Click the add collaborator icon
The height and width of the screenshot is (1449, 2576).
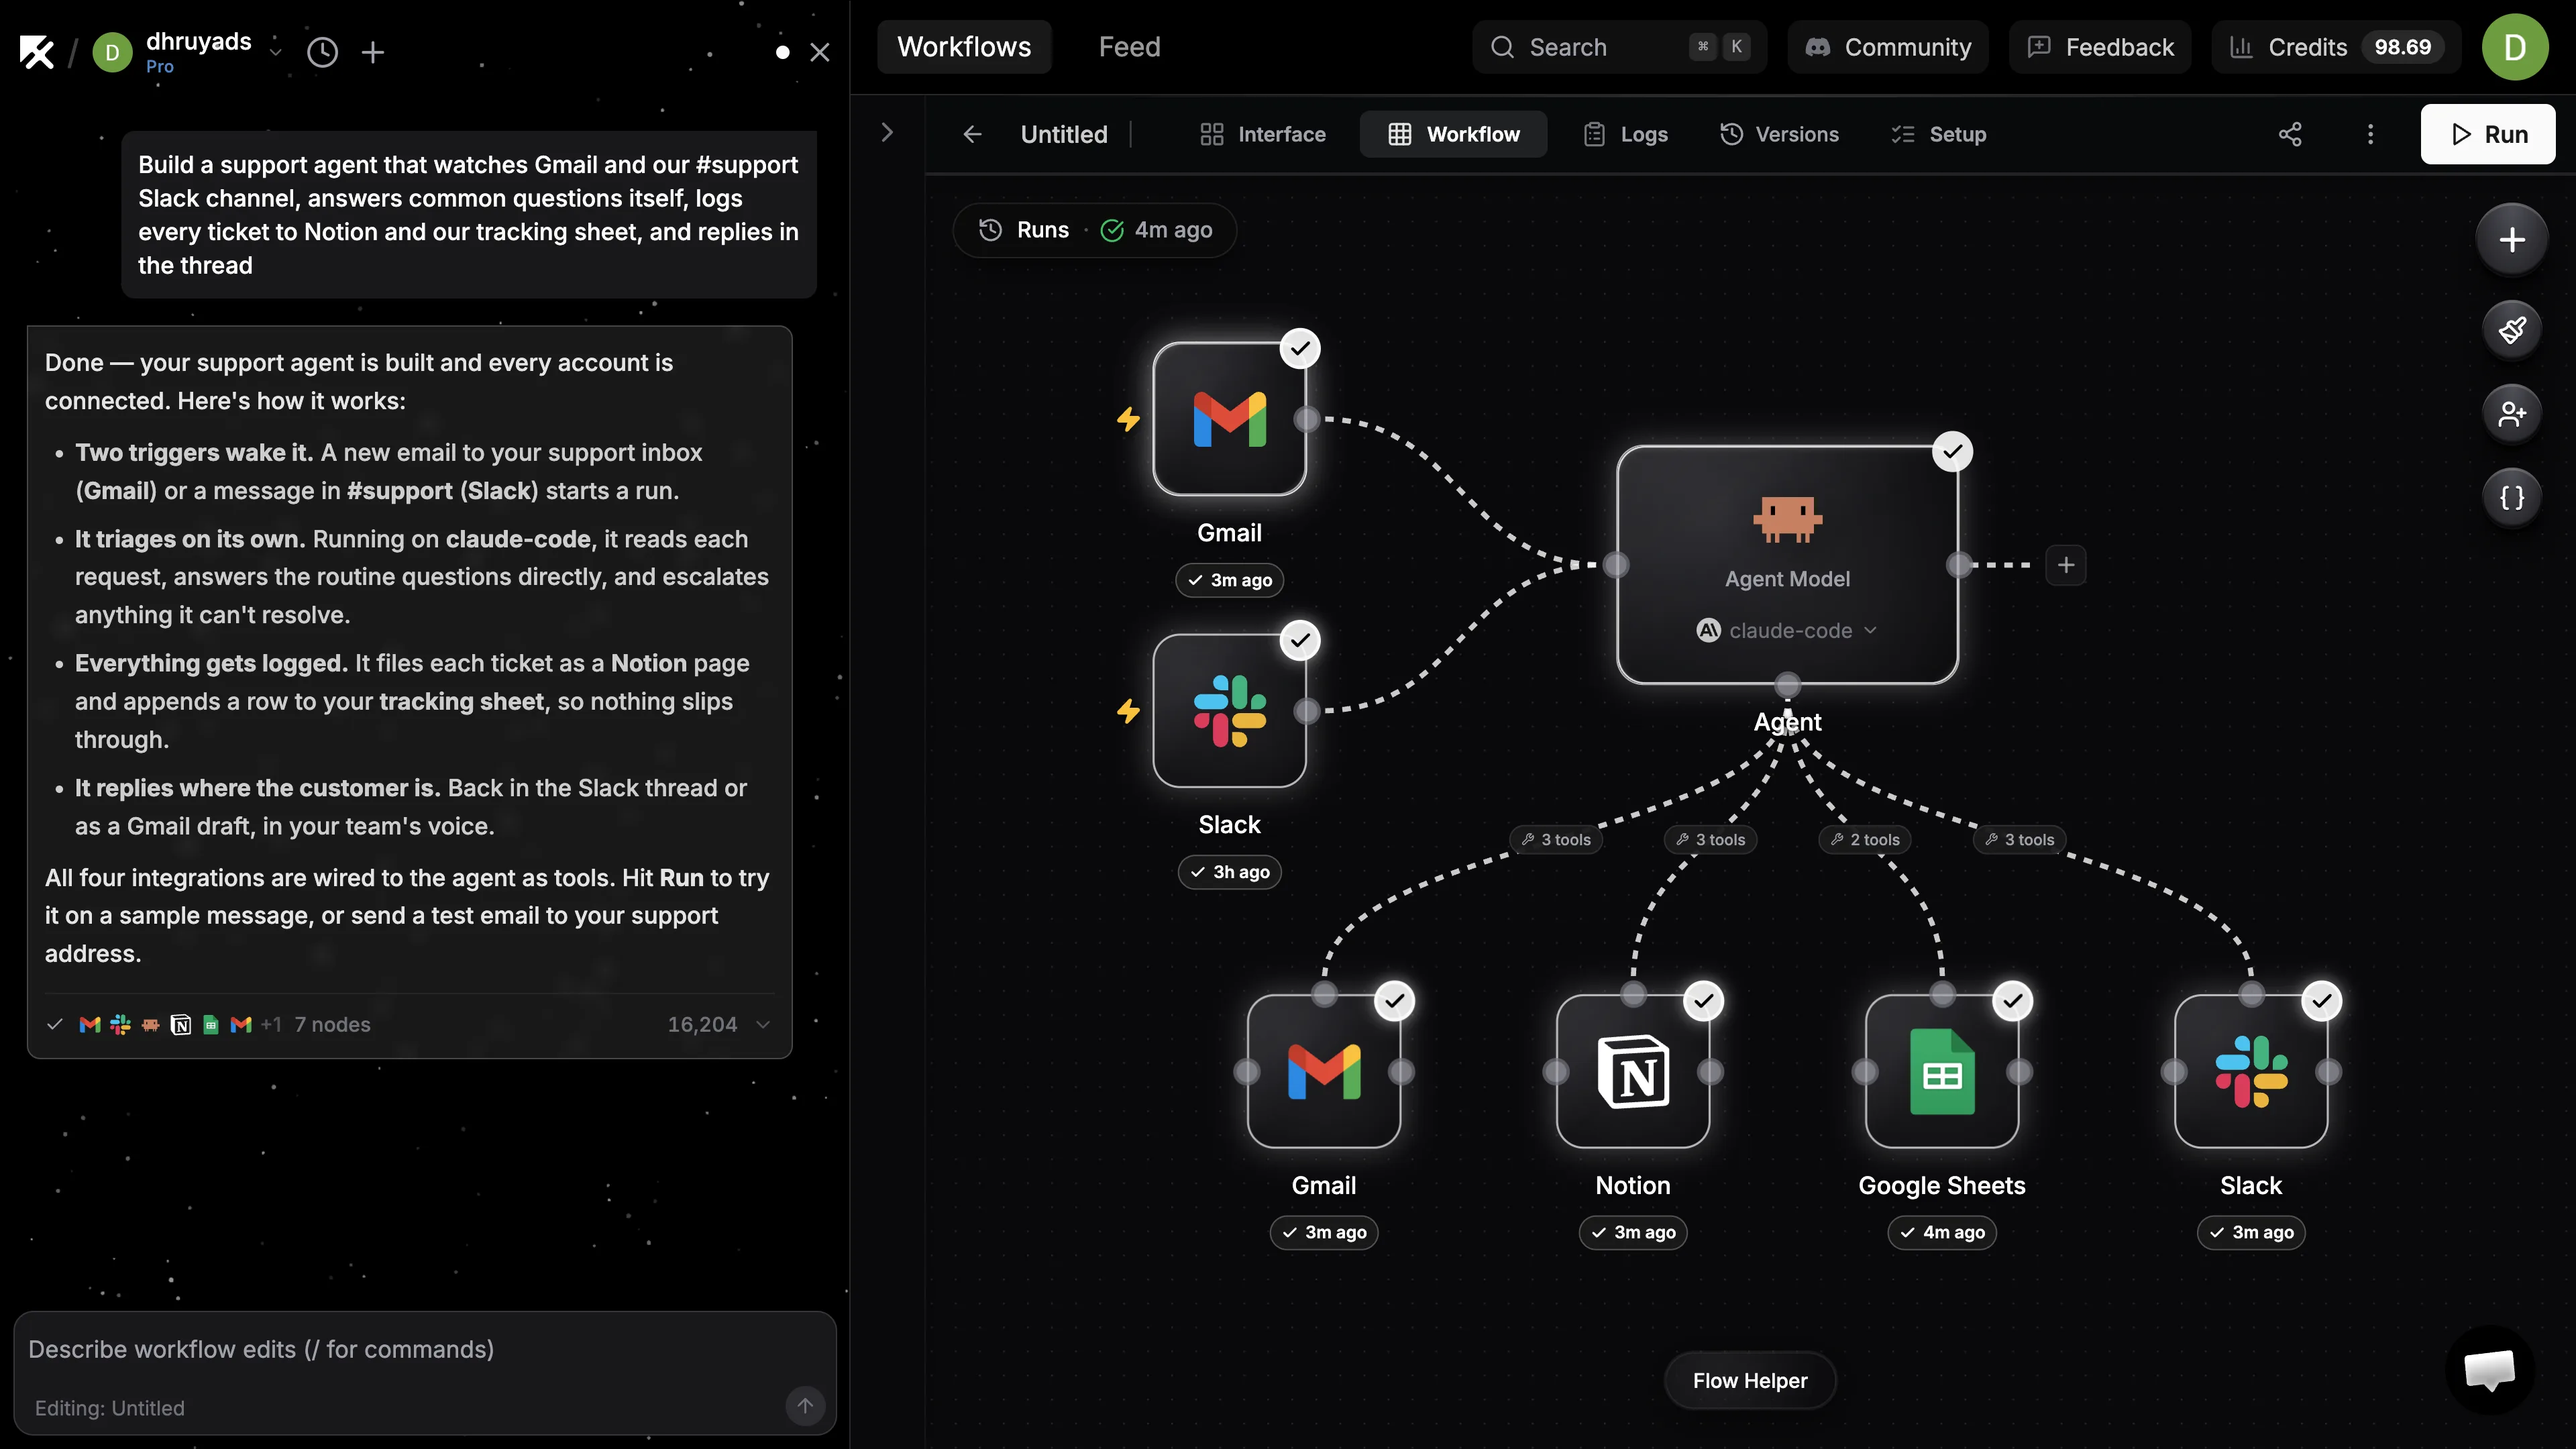click(x=2512, y=413)
